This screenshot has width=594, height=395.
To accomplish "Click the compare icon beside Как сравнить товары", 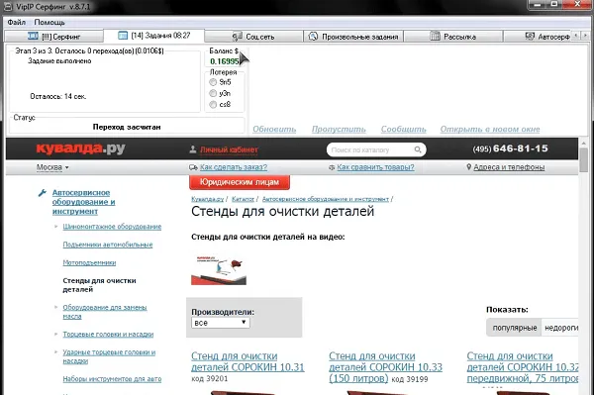I will [x=332, y=167].
